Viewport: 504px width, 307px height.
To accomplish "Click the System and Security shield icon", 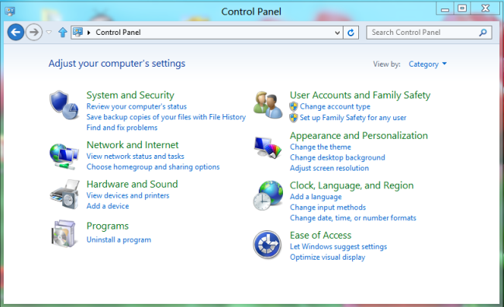I will point(64,105).
